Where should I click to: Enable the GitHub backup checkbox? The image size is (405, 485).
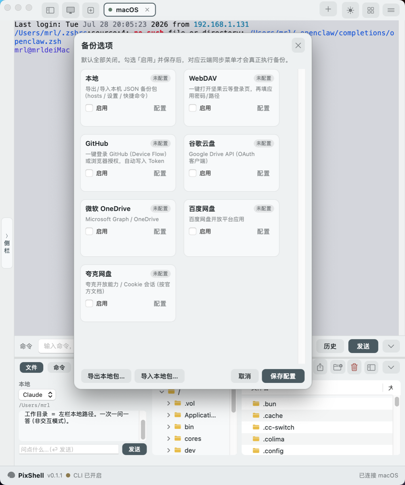89,173
